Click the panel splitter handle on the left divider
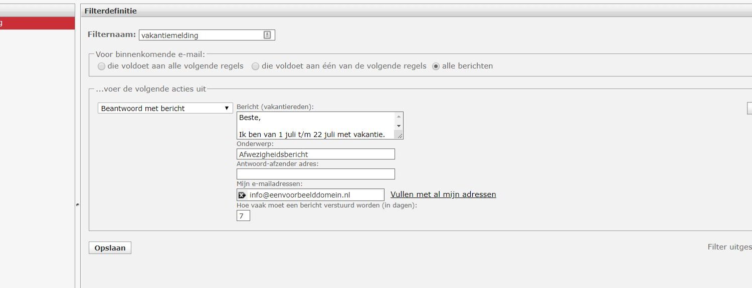 pyautogui.click(x=77, y=204)
